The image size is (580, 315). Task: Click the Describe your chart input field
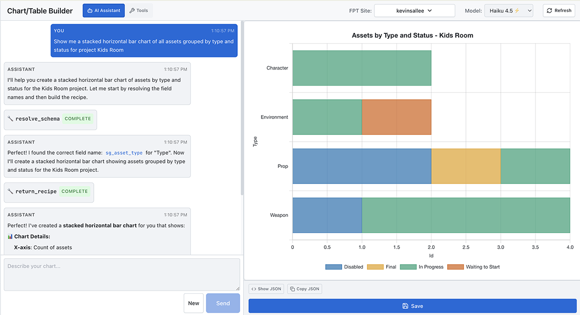[x=121, y=273]
